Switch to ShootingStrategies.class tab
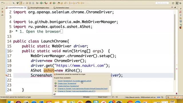Image resolution: width=183 pixels, height=103 pixels. (40, 8)
